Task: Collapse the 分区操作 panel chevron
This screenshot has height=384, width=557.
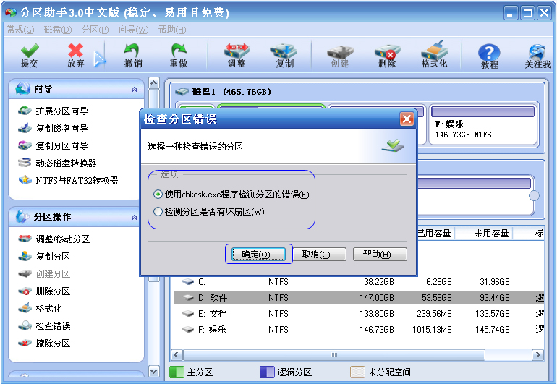Action: [x=135, y=217]
